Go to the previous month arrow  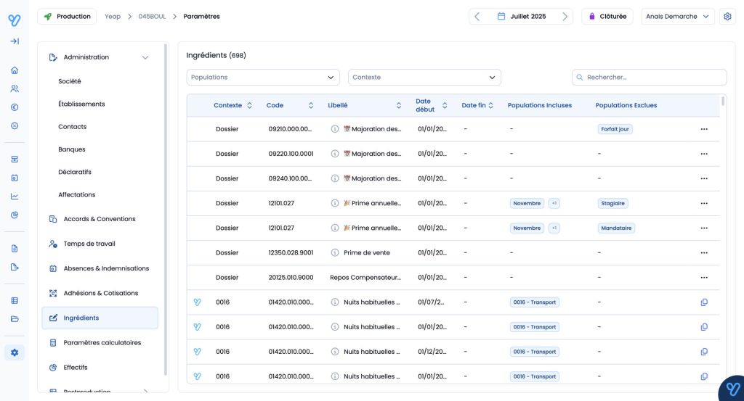pyautogui.click(x=477, y=16)
